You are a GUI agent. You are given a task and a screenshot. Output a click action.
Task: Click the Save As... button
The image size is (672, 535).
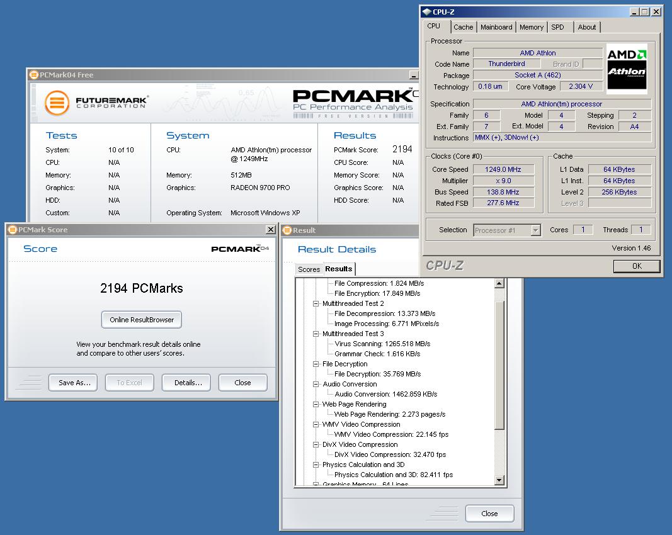73,383
